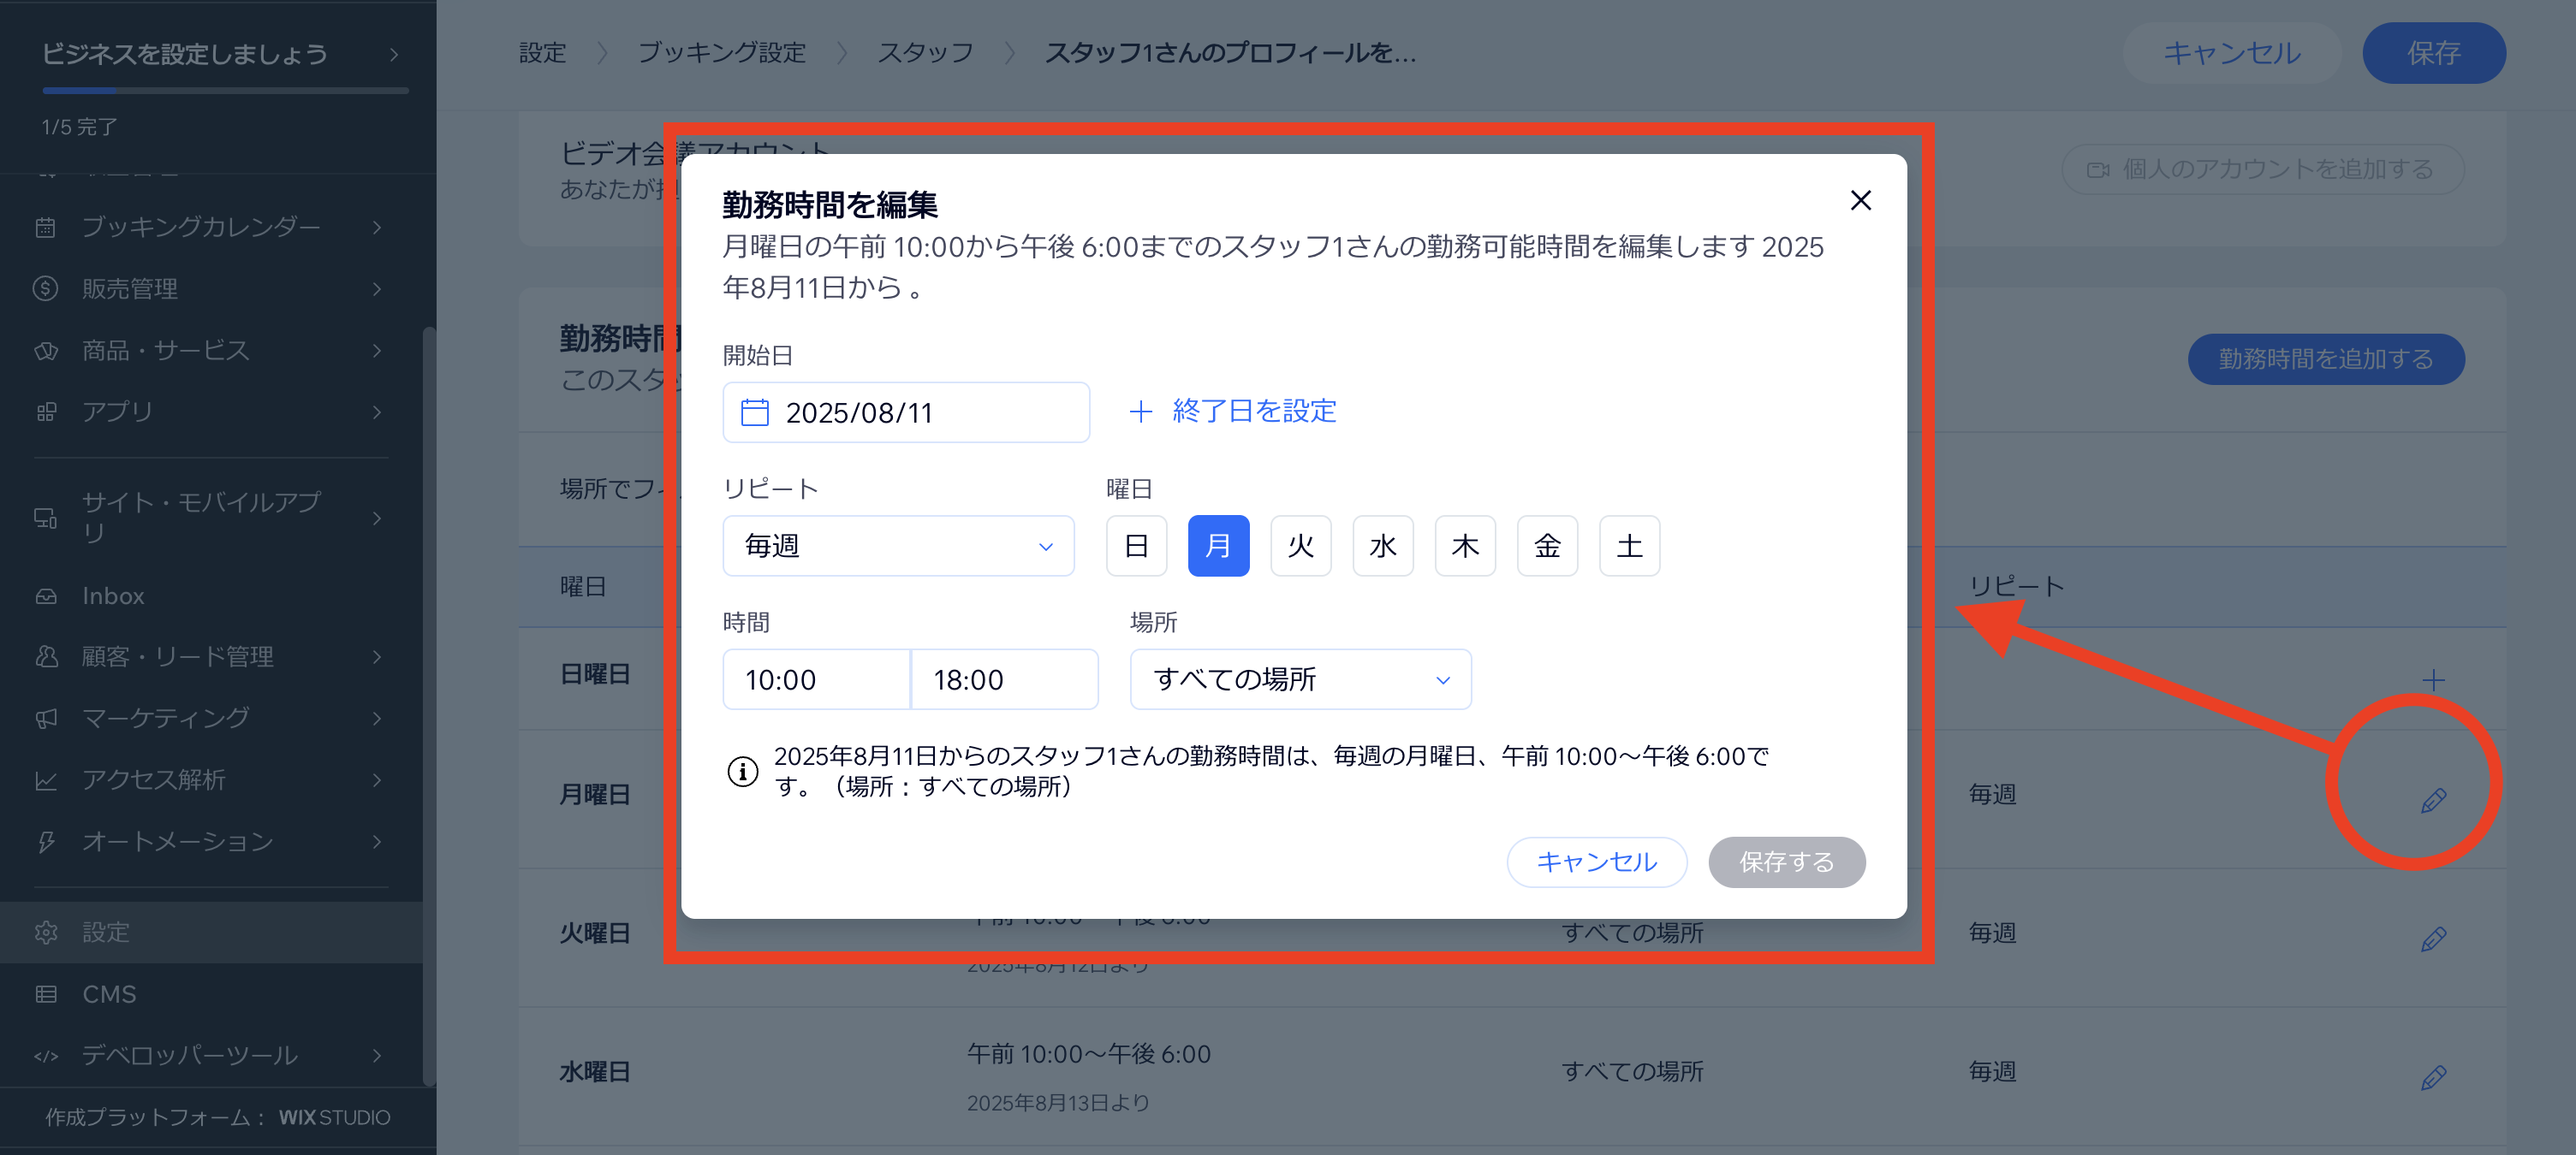Deselect the 月 (Monday) weekday button
2576x1155 pixels.
(1218, 546)
